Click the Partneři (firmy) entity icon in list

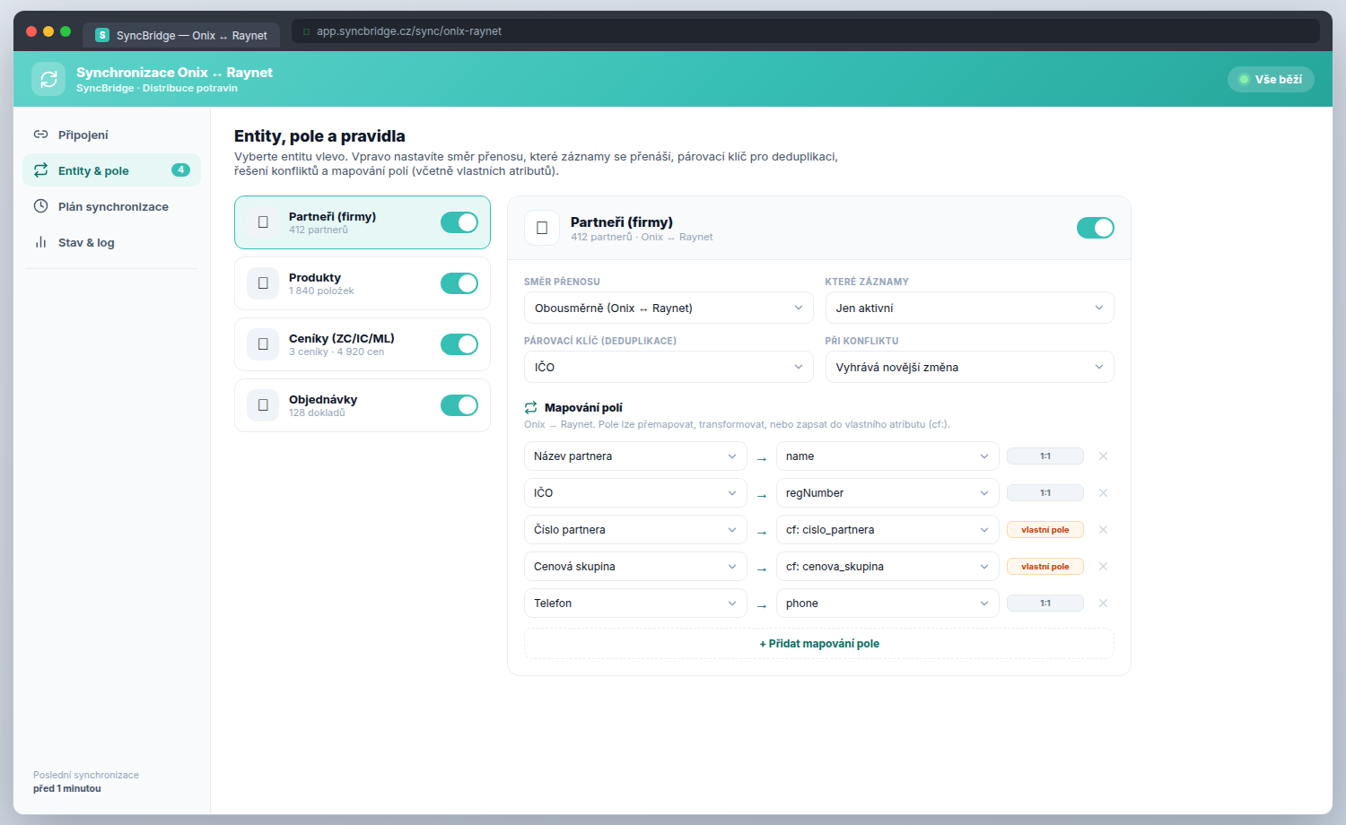[x=263, y=222]
